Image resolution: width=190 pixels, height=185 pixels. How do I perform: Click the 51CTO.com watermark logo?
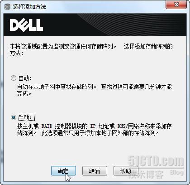point(156,161)
